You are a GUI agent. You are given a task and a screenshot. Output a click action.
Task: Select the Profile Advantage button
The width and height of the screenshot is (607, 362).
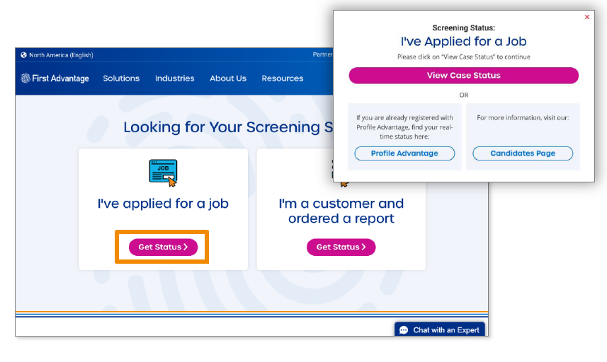click(404, 153)
